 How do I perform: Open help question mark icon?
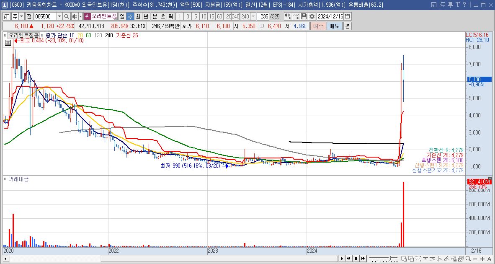464,5
